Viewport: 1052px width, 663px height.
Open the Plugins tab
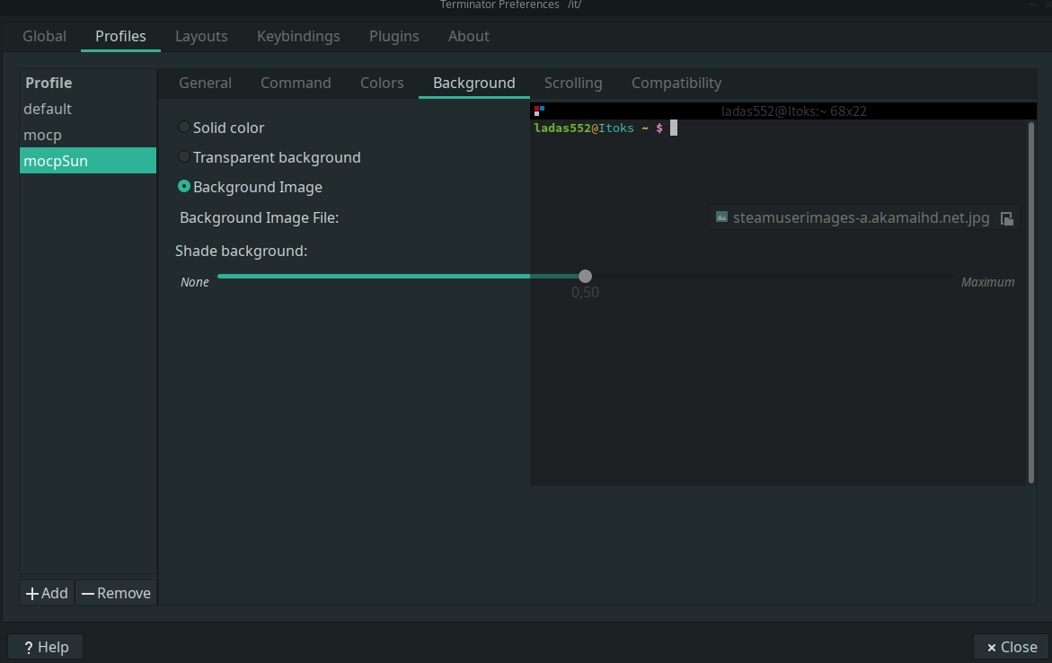393,36
